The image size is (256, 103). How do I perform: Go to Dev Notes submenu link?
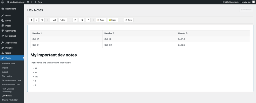[7, 96]
